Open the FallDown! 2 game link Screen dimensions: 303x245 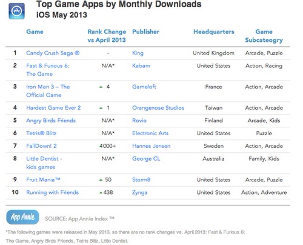click(41, 146)
